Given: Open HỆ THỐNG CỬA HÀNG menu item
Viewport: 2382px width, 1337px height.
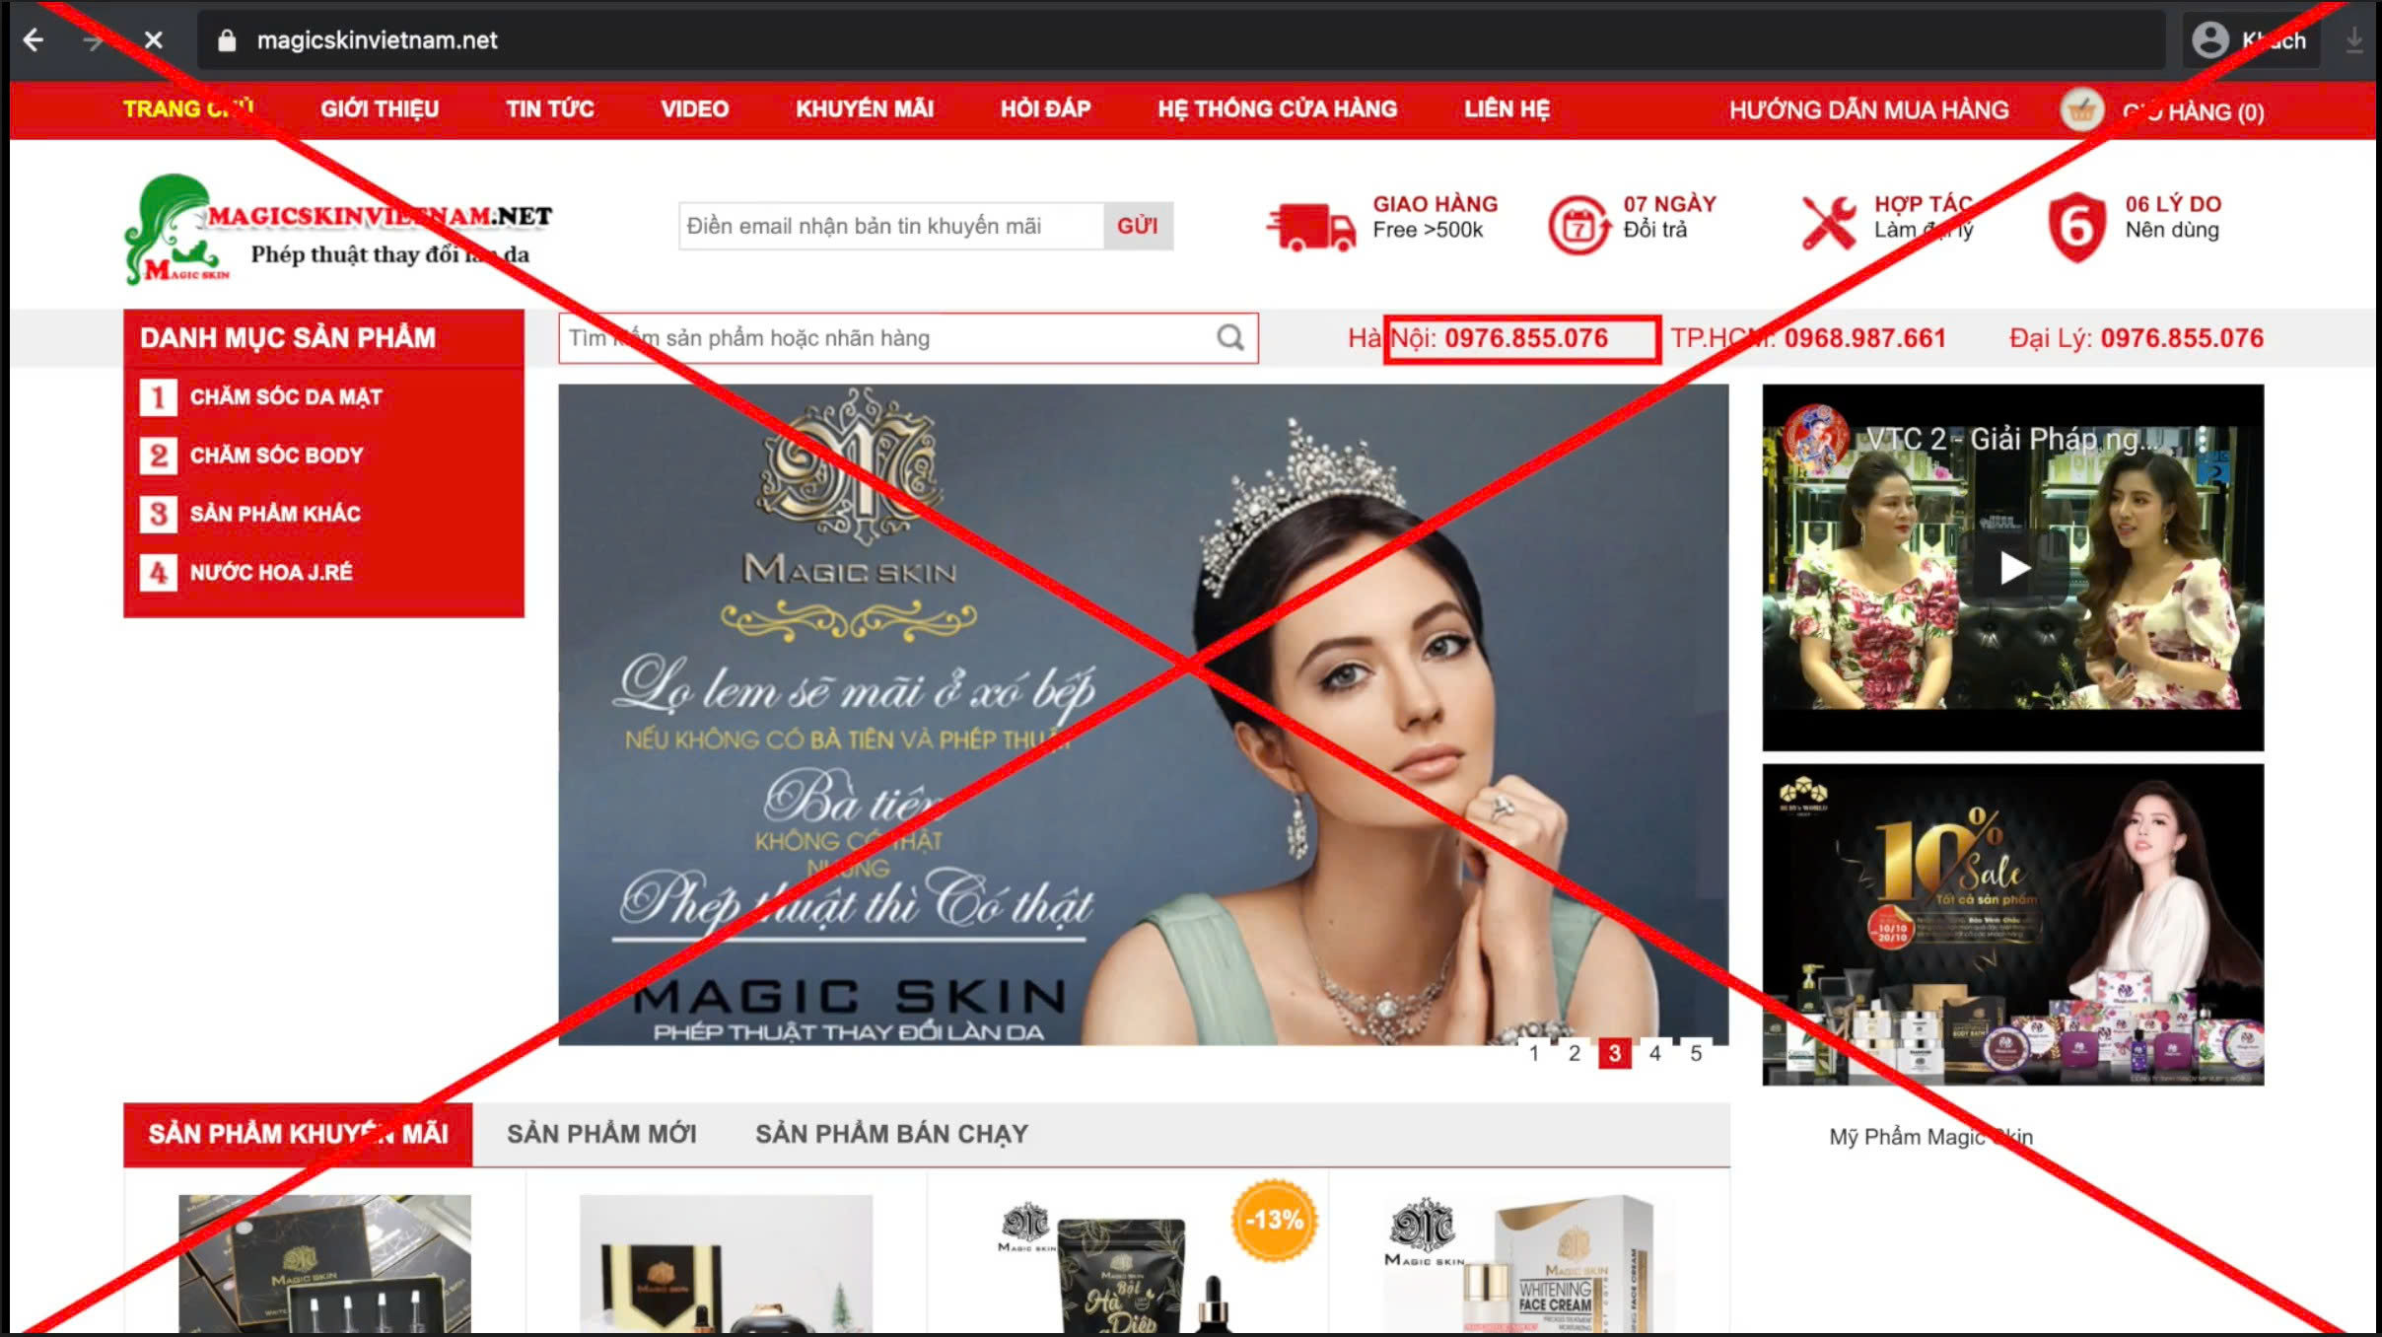Looking at the screenshot, I should coord(1277,109).
